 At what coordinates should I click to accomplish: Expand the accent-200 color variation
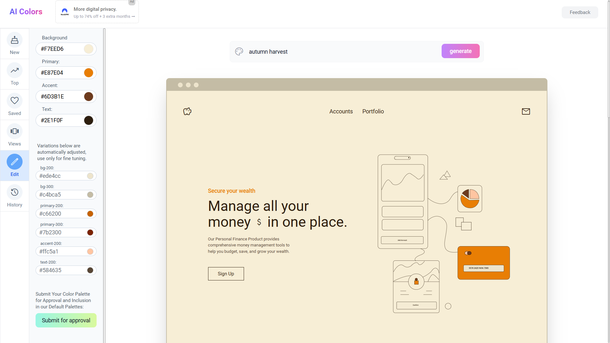[x=89, y=251]
